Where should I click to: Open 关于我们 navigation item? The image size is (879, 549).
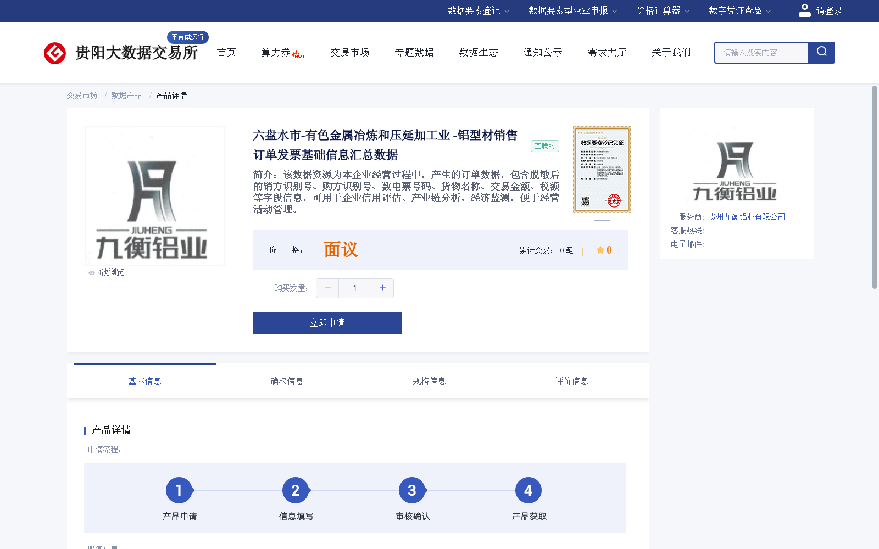tap(671, 52)
